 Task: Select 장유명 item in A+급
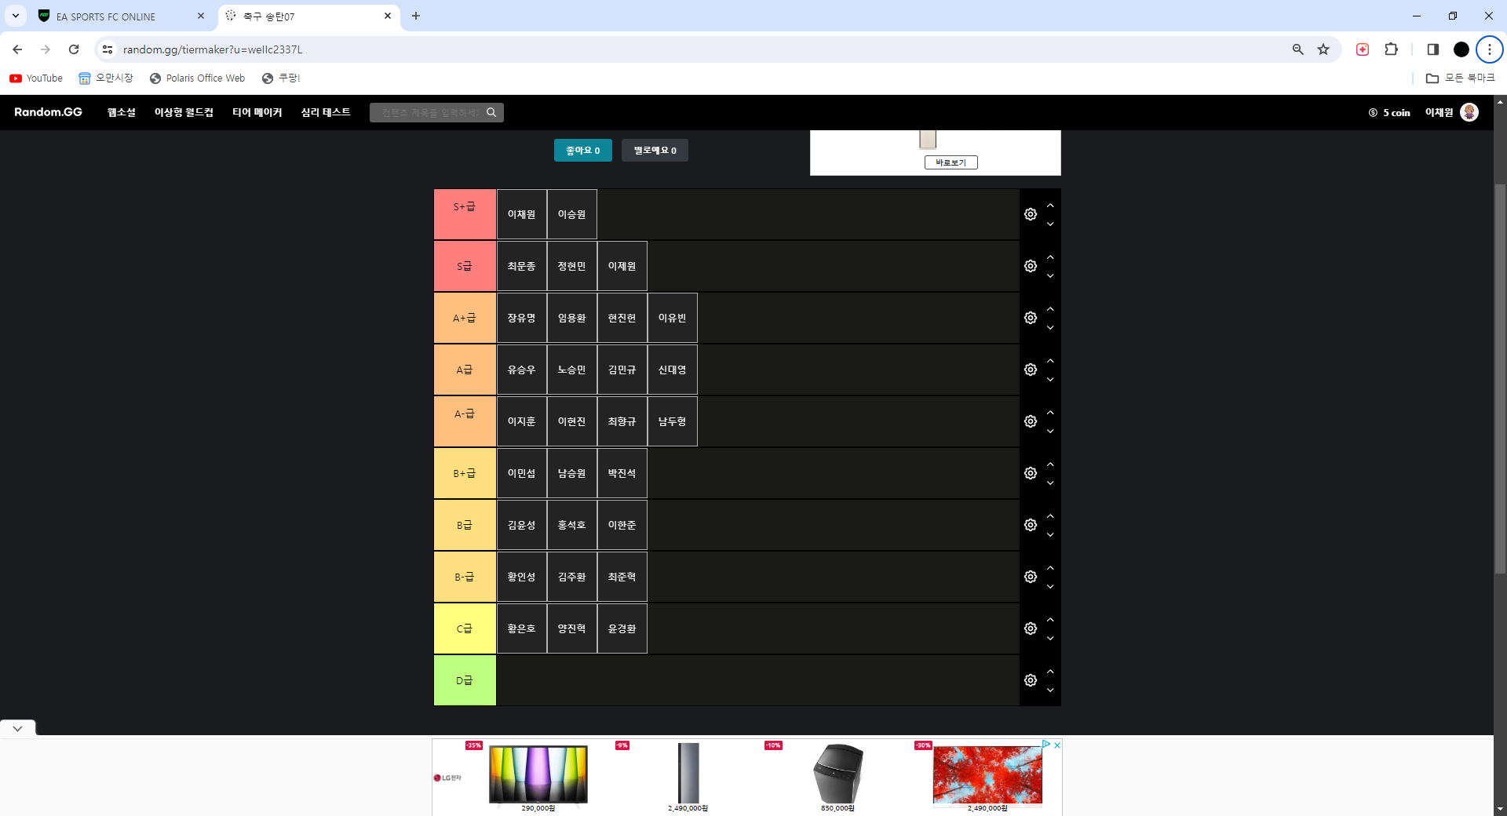point(522,318)
